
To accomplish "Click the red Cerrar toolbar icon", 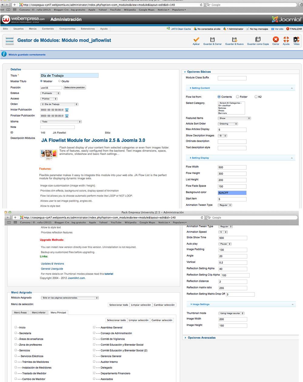I will point(276,39).
